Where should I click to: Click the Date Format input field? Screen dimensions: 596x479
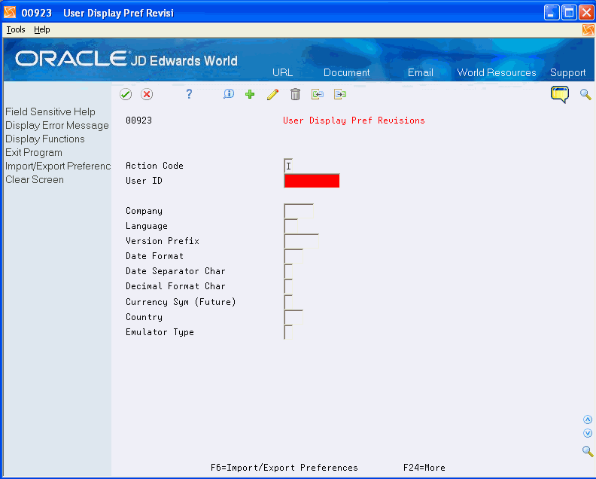293,256
